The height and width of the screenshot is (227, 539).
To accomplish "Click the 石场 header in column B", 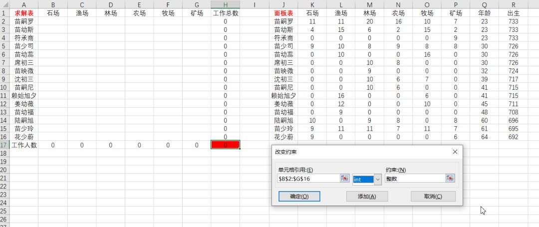I will point(53,13).
